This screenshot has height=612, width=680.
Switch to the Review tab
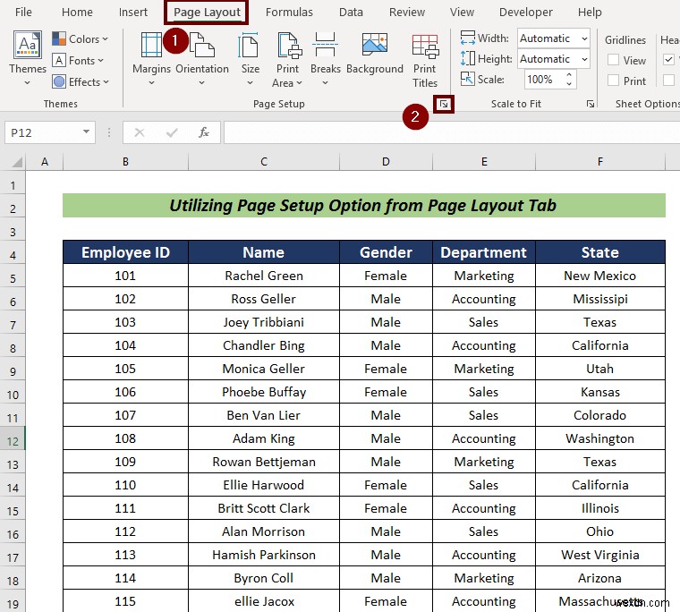pos(407,13)
